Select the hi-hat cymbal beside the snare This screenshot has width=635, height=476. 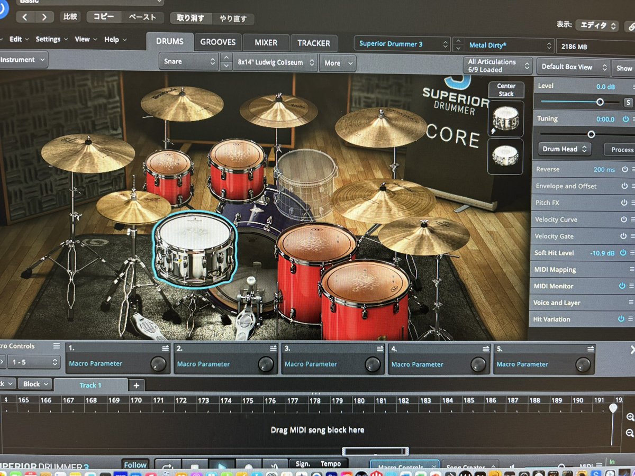click(133, 207)
